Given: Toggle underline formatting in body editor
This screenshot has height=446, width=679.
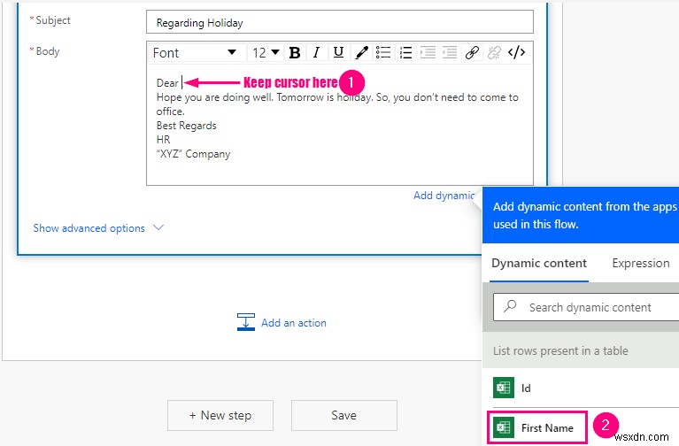Looking at the screenshot, I should [x=339, y=53].
